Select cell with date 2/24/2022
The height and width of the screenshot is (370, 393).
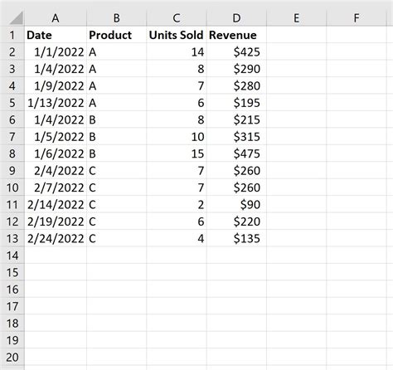56,238
